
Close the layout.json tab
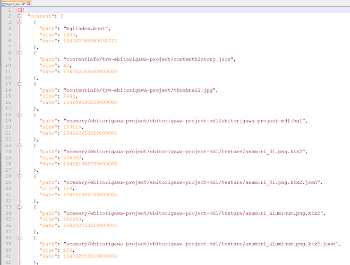click(28, 4)
